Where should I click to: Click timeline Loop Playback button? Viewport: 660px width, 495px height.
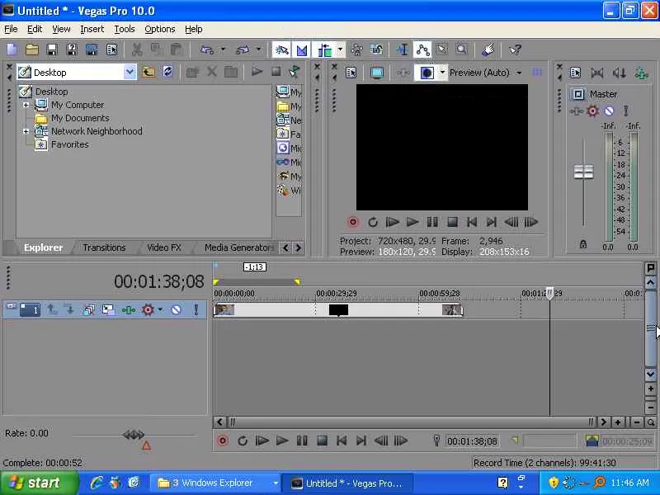243,441
